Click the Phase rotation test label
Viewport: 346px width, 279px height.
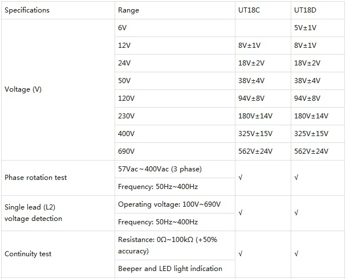[x=36, y=178]
